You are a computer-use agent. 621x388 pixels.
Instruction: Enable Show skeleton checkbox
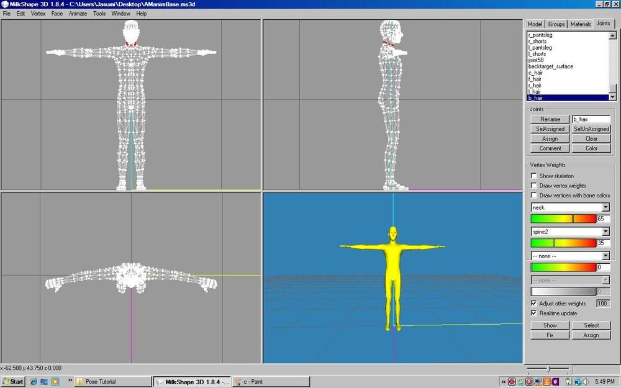point(534,176)
